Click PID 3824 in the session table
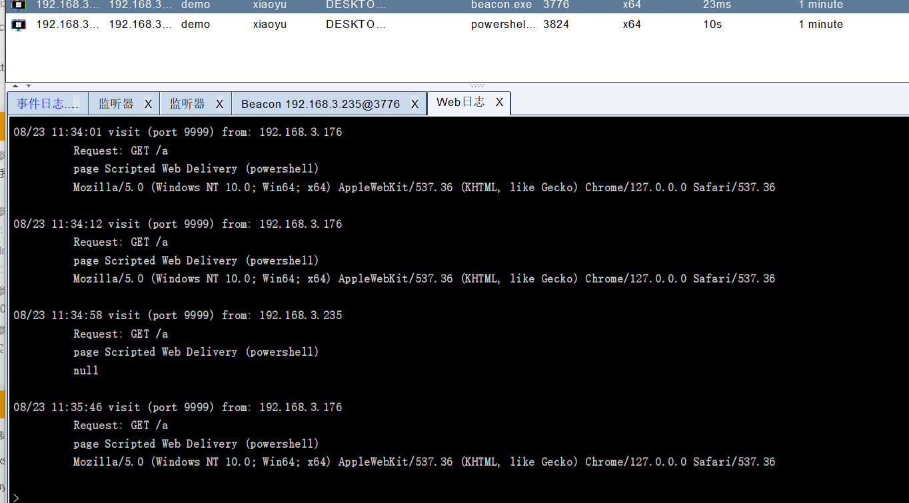The height and width of the screenshot is (503, 909). pos(556,25)
